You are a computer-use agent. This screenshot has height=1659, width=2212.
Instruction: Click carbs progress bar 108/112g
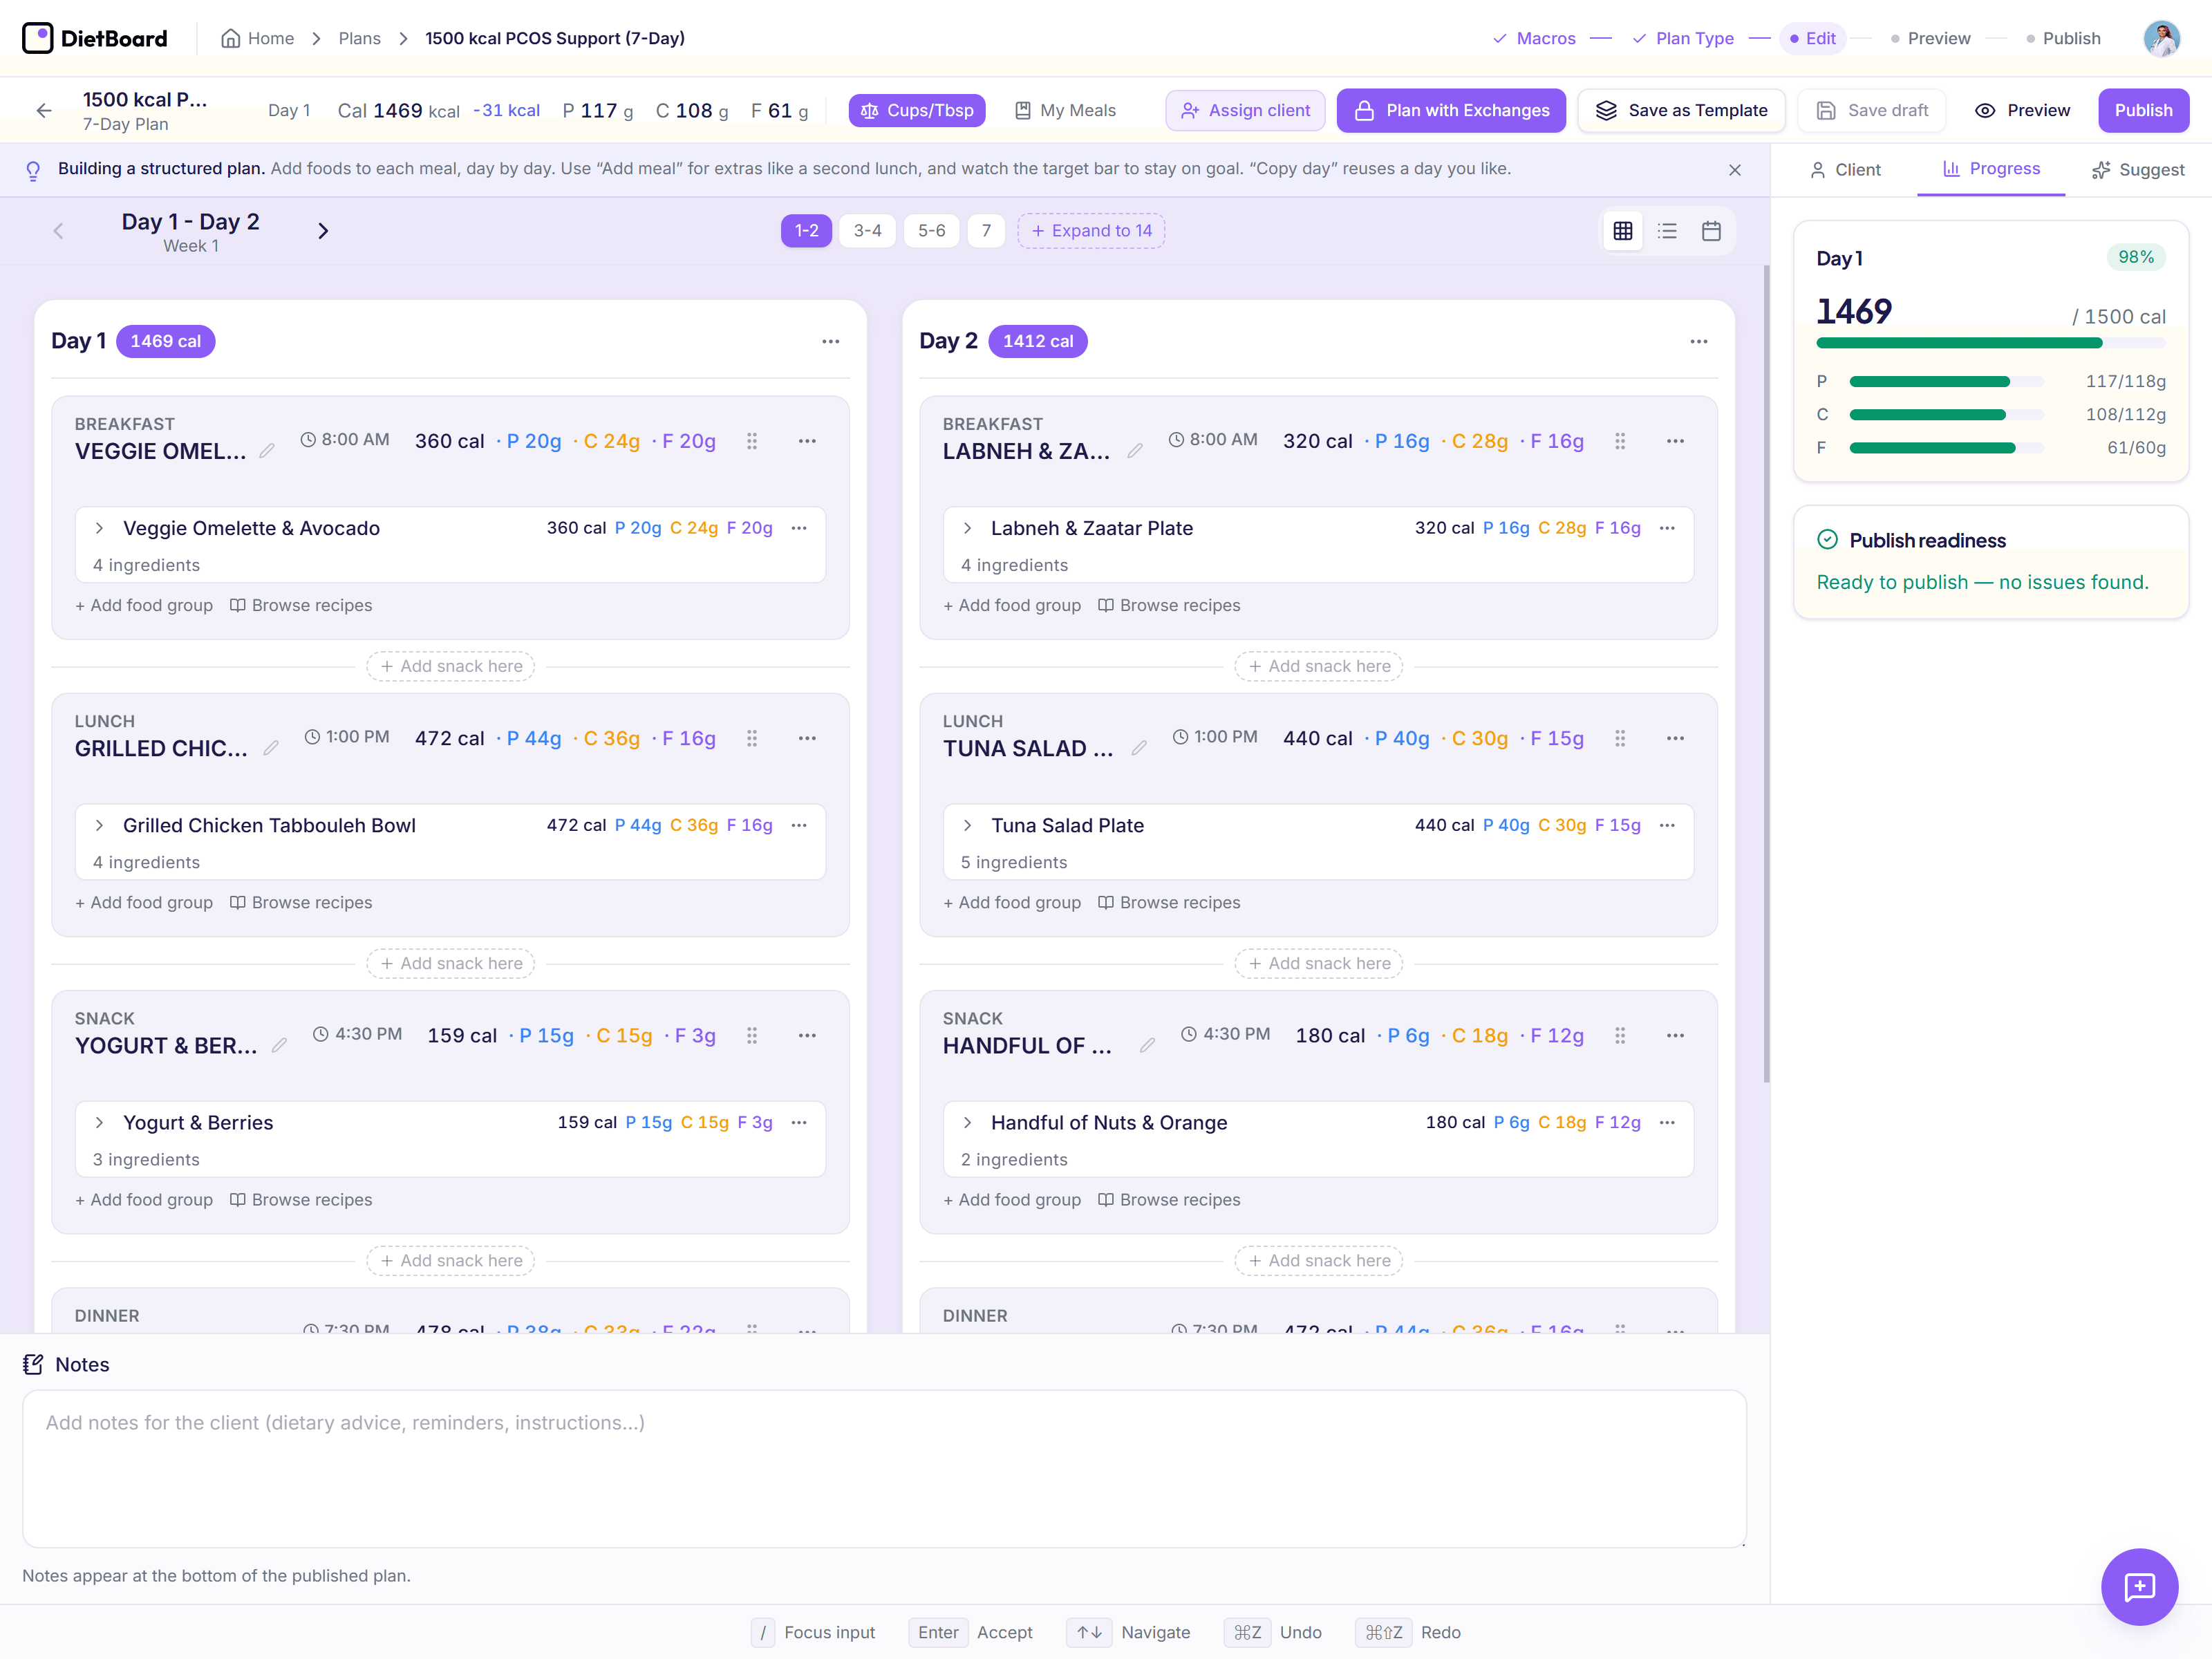(1946, 414)
